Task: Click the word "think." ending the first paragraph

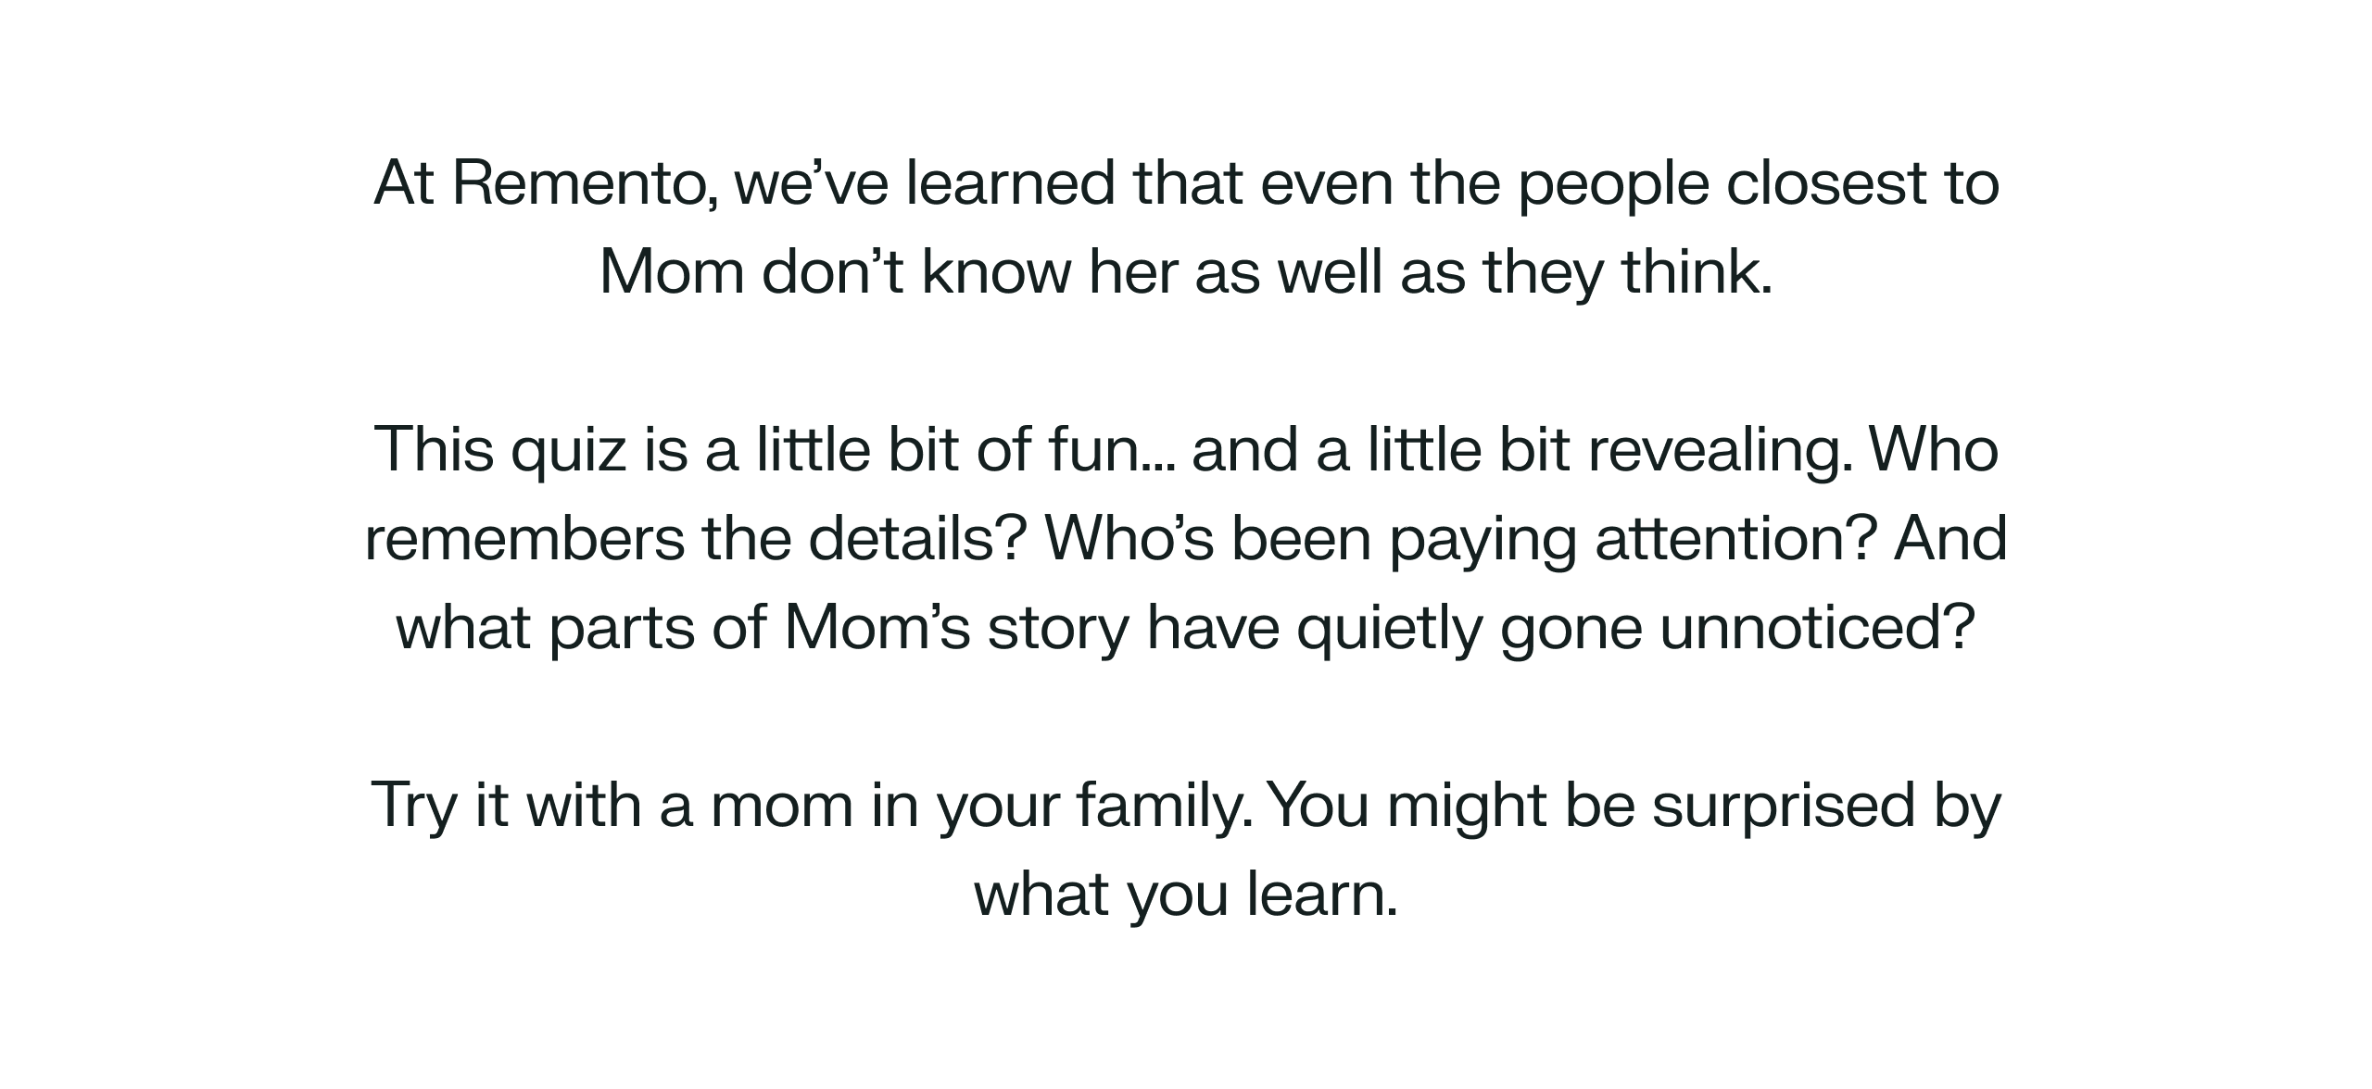Action: [1696, 272]
